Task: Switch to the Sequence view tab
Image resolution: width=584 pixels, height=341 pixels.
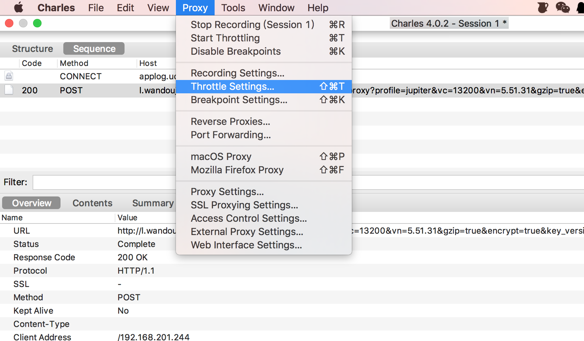Action: (x=94, y=49)
